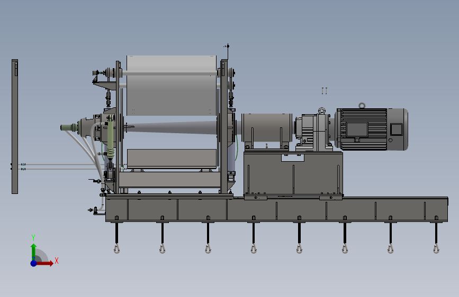Select the rectangular tray below the tapered shaft

tap(172, 159)
